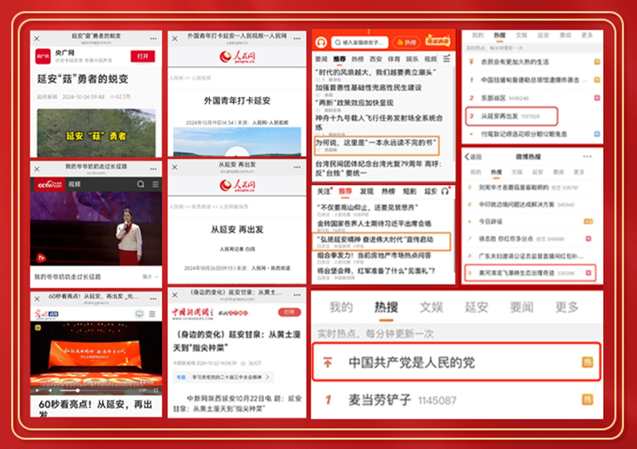Tap the 热榜 flame pill button
The height and width of the screenshot is (449, 637).
407,42
